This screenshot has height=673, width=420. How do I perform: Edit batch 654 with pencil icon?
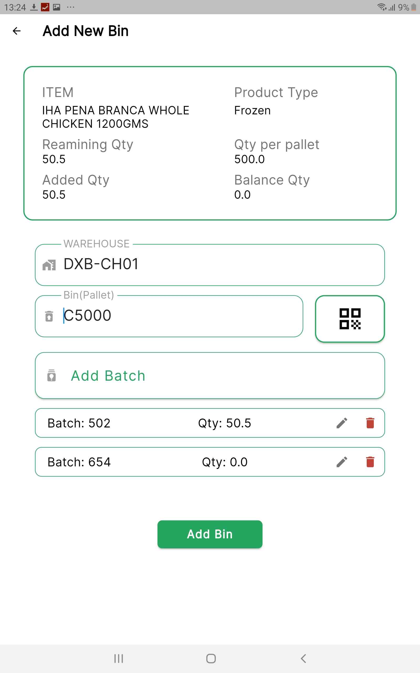pyautogui.click(x=342, y=462)
